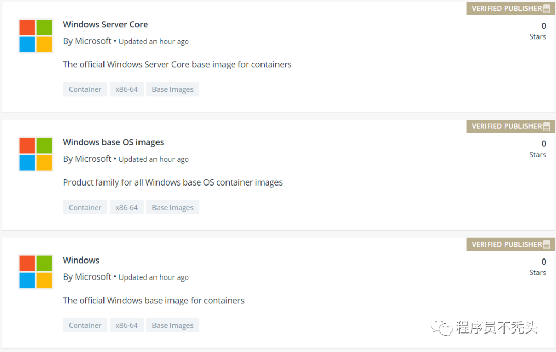Click Base Images tag under Windows base OS images
The width and height of the screenshot is (556, 352).
[172, 208]
